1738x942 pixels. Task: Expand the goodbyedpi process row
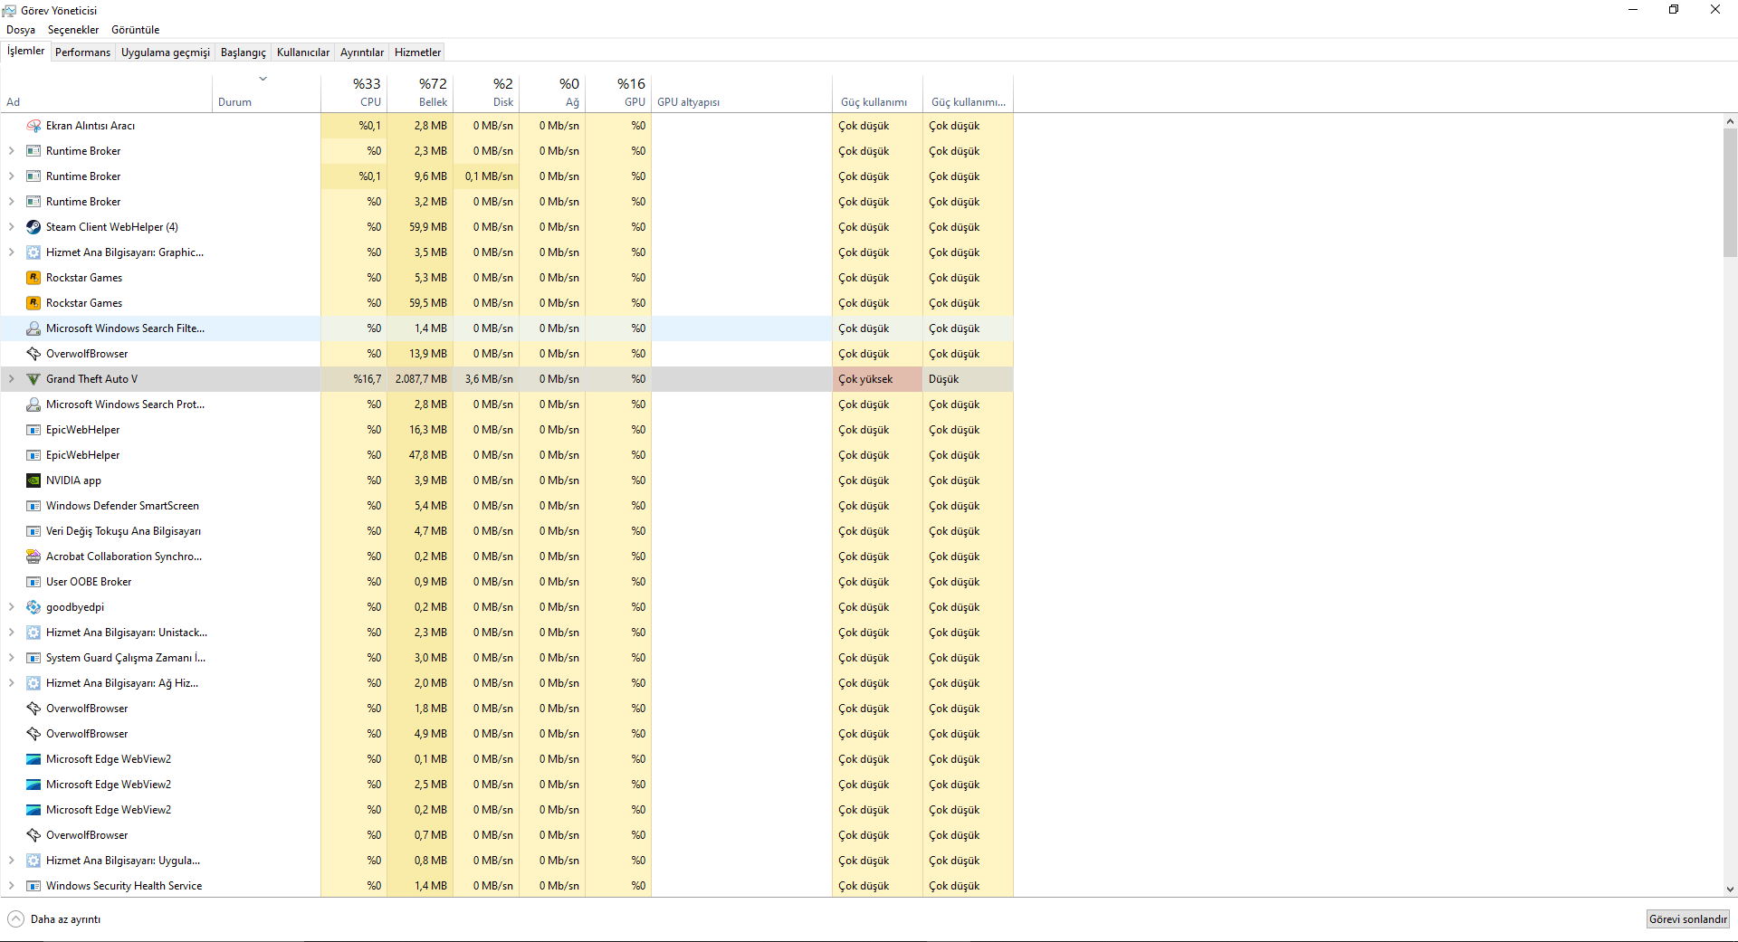click(11, 607)
